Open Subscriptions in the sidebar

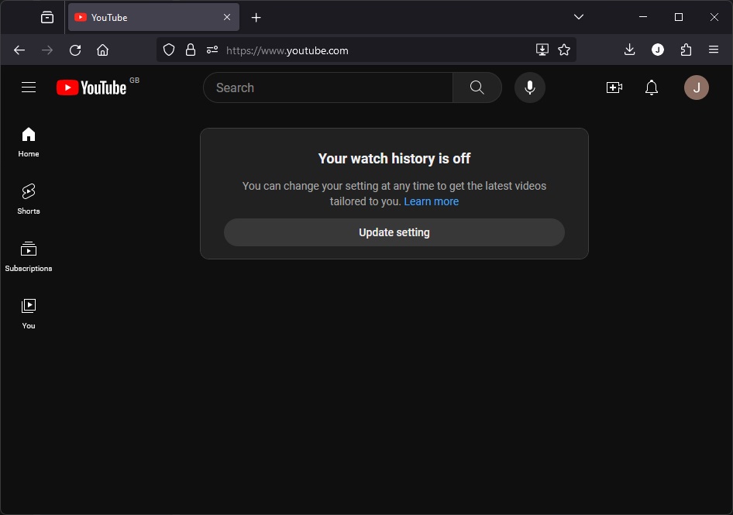pyautogui.click(x=29, y=256)
